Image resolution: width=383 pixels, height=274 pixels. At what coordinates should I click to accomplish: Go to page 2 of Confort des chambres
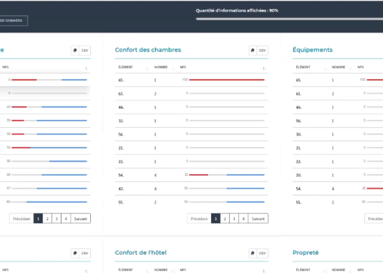(x=225, y=219)
